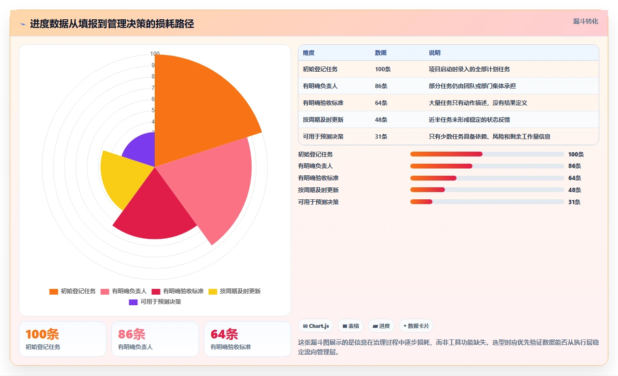Click 只有少数任务具备依赖 description cell
This screenshot has height=376, width=618.
click(x=490, y=137)
